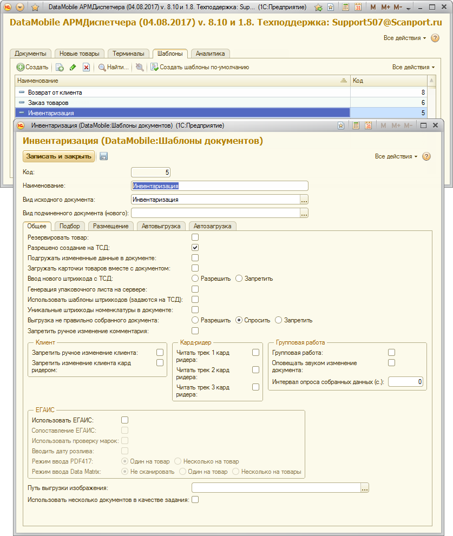Click the green pencil edit icon

coord(73,68)
